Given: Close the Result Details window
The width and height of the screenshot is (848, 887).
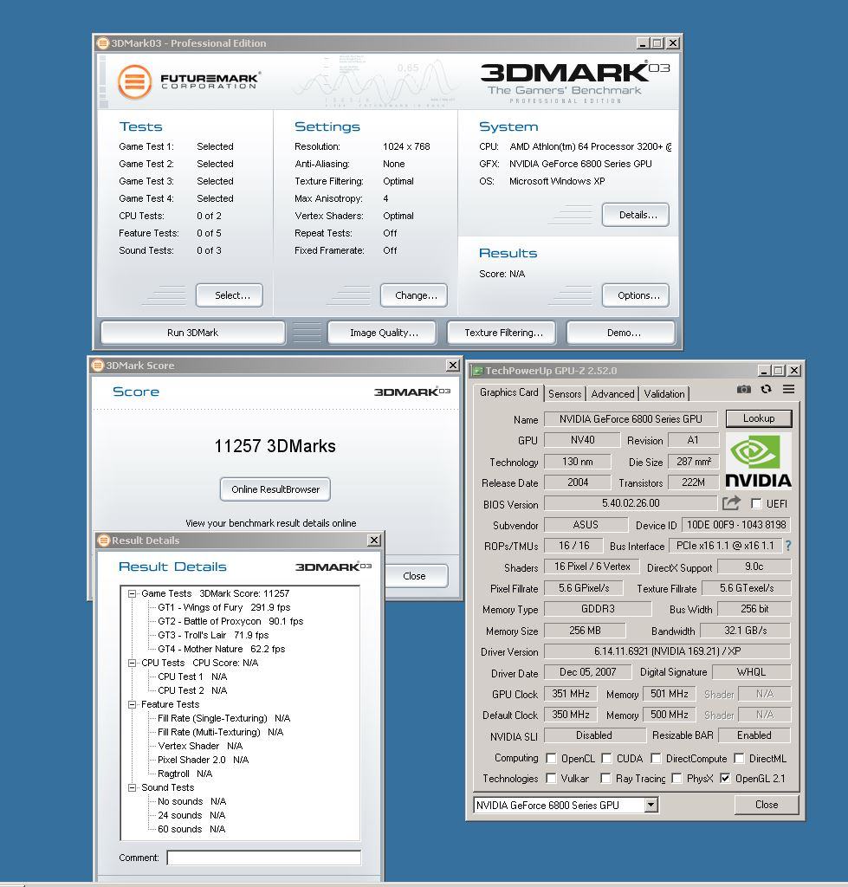Looking at the screenshot, I should click(374, 541).
